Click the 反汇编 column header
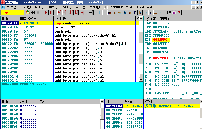The width and height of the screenshot is (202, 129). pyautogui.click(x=94, y=19)
